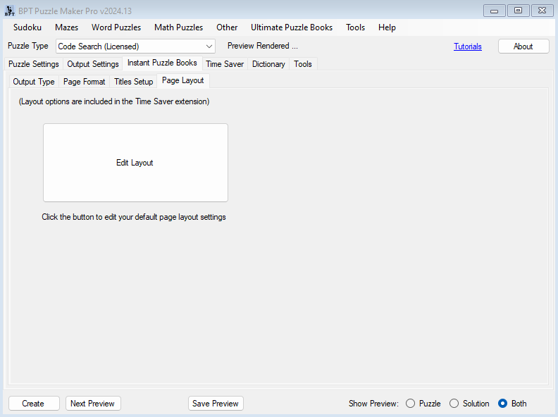Select the Solution preview radio button

[x=454, y=404]
